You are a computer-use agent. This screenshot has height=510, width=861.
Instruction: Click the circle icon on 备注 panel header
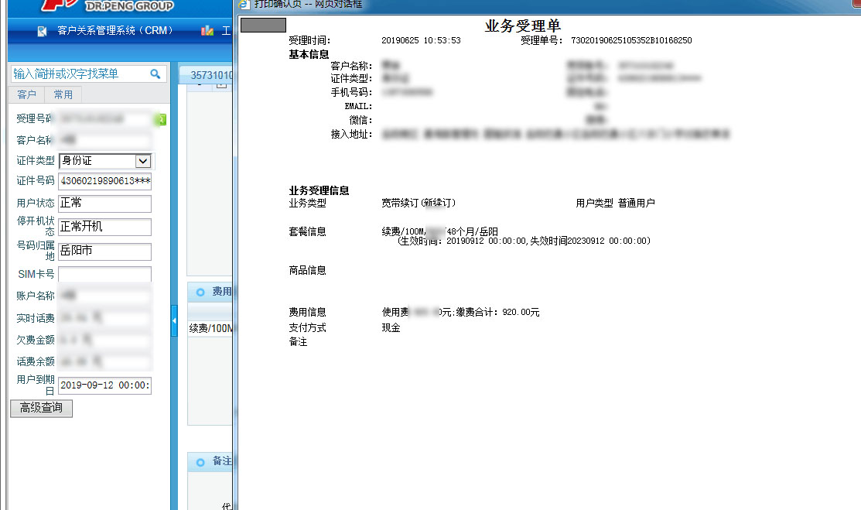point(200,461)
